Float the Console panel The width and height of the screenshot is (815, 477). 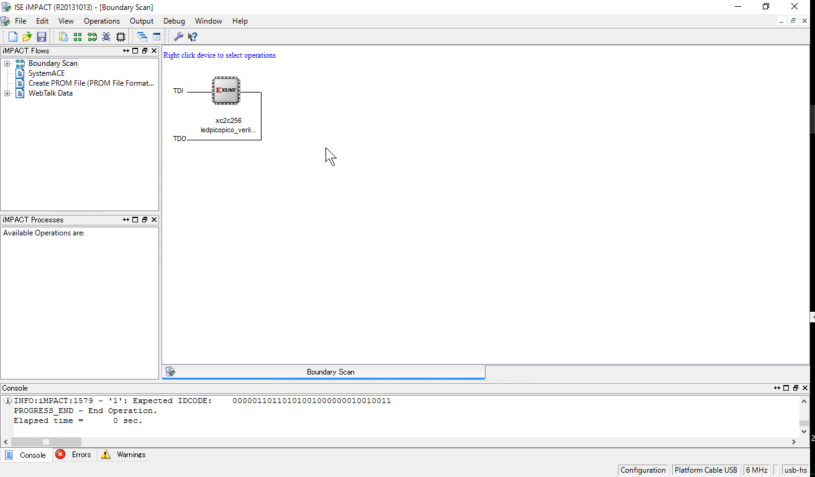click(x=796, y=388)
